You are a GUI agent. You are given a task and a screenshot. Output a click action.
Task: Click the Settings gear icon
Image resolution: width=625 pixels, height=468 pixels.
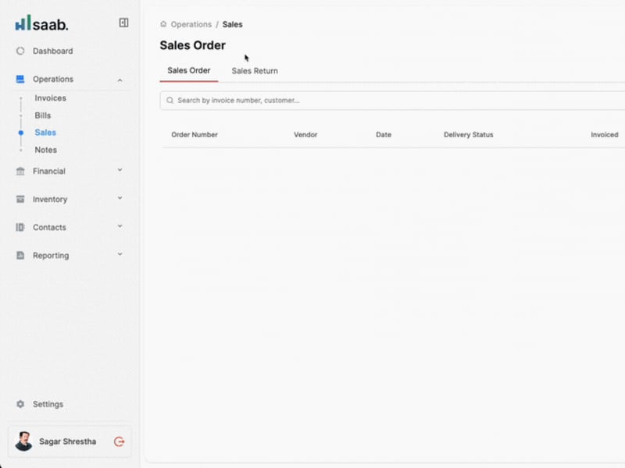point(20,404)
